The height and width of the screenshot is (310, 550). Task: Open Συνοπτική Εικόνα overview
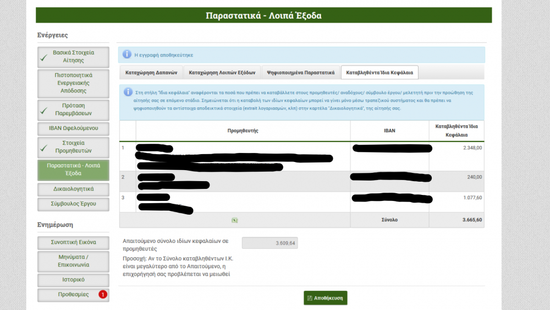[73, 242]
